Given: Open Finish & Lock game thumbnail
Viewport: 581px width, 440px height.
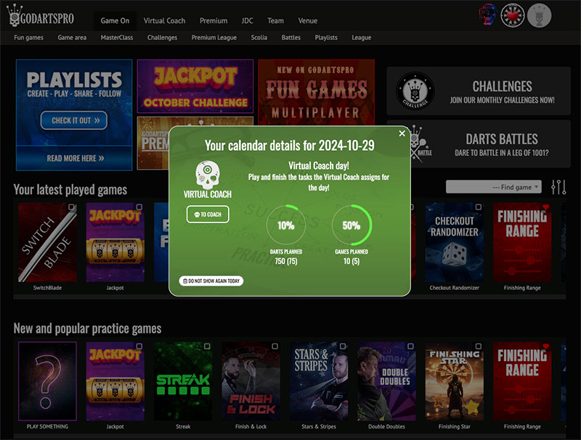Looking at the screenshot, I should point(251,381).
